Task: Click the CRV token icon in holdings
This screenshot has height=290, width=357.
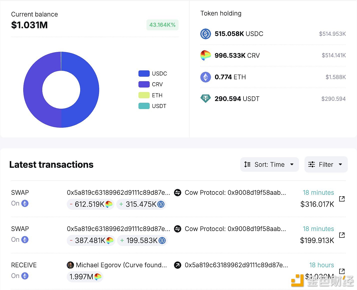Action: 205,55
